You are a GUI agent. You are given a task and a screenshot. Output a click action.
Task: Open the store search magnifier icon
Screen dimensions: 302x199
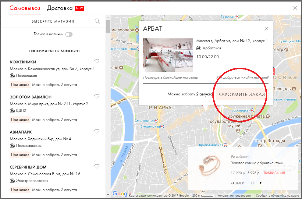tap(97, 21)
